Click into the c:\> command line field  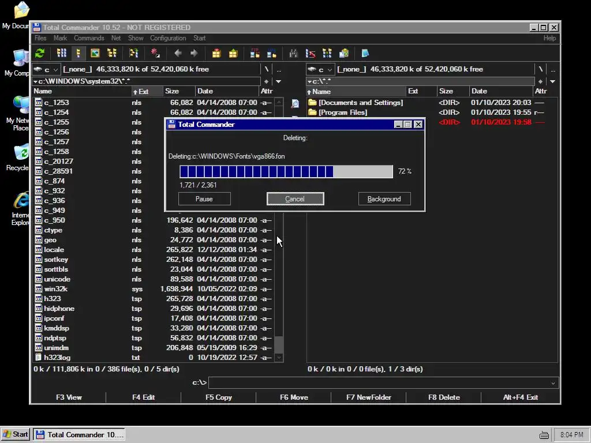coord(379,383)
